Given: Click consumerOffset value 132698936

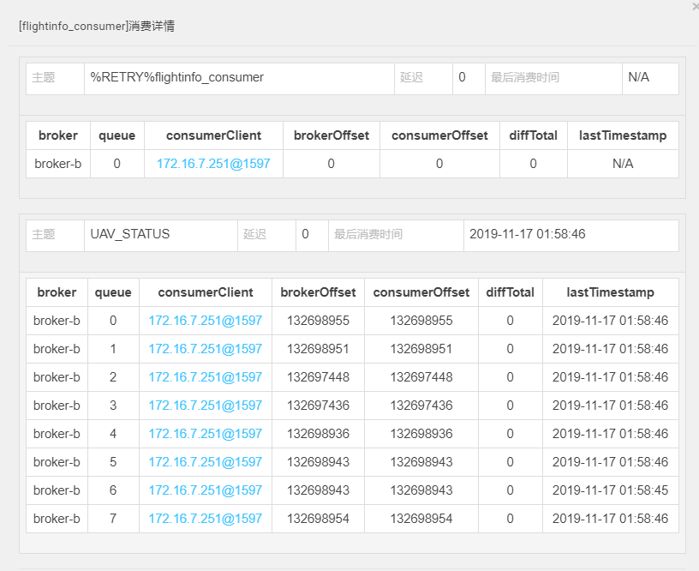Looking at the screenshot, I should (x=421, y=434).
